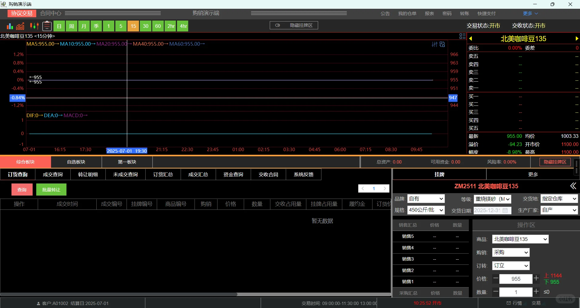Screen dimensions: 580x308
Task: Toggle the 隐藏挂牌区 eye button at top
Action: 294,25
